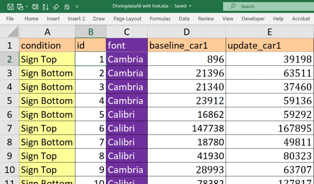314x184 pixels.
Task: Click the Sort A to Z icon
Action: pyautogui.click(x=45, y=7)
